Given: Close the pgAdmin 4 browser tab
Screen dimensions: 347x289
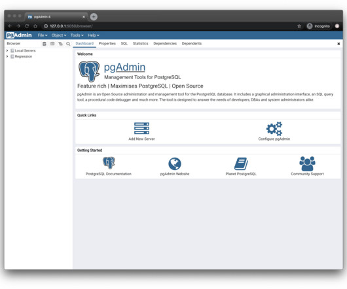Looking at the screenshot, I should point(84,17).
